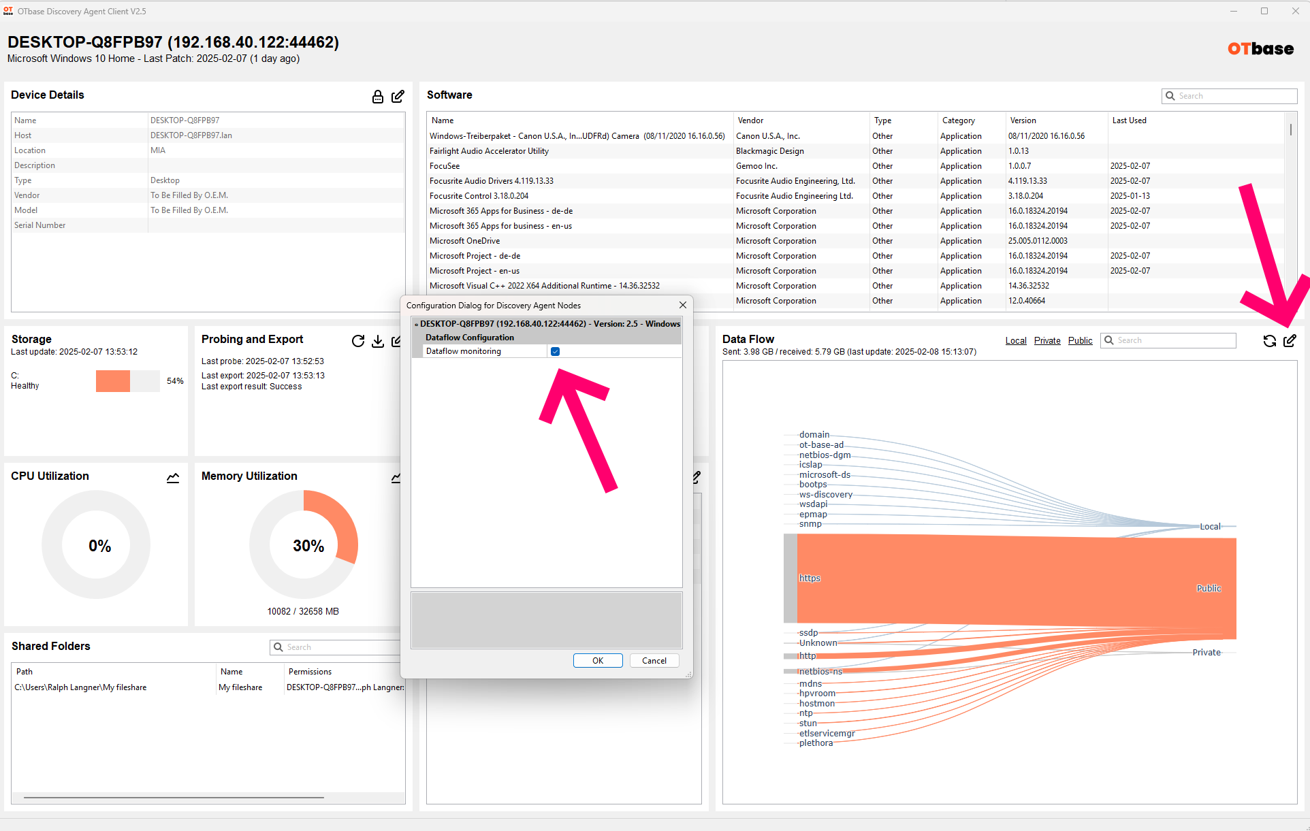Click the Dataflow monitoring label

[463, 351]
